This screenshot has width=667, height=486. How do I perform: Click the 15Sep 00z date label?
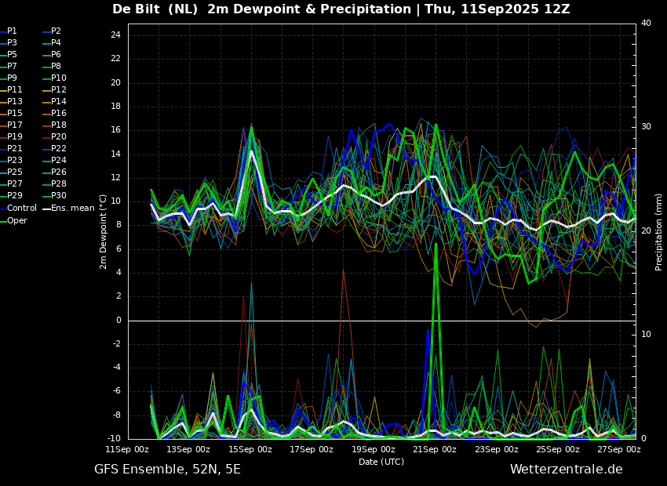click(250, 449)
